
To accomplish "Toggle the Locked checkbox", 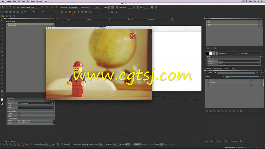I will click(19, 117).
